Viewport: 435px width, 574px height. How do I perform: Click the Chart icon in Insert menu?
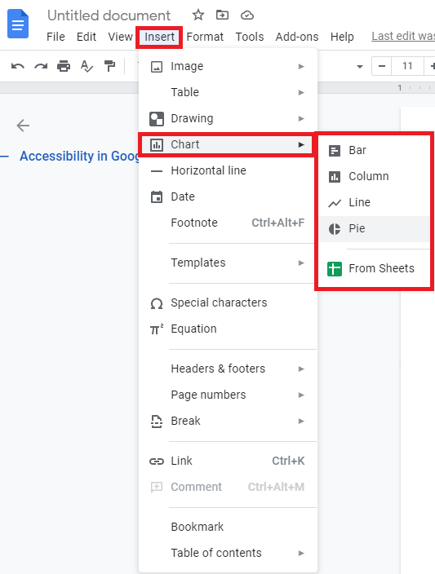click(x=157, y=145)
